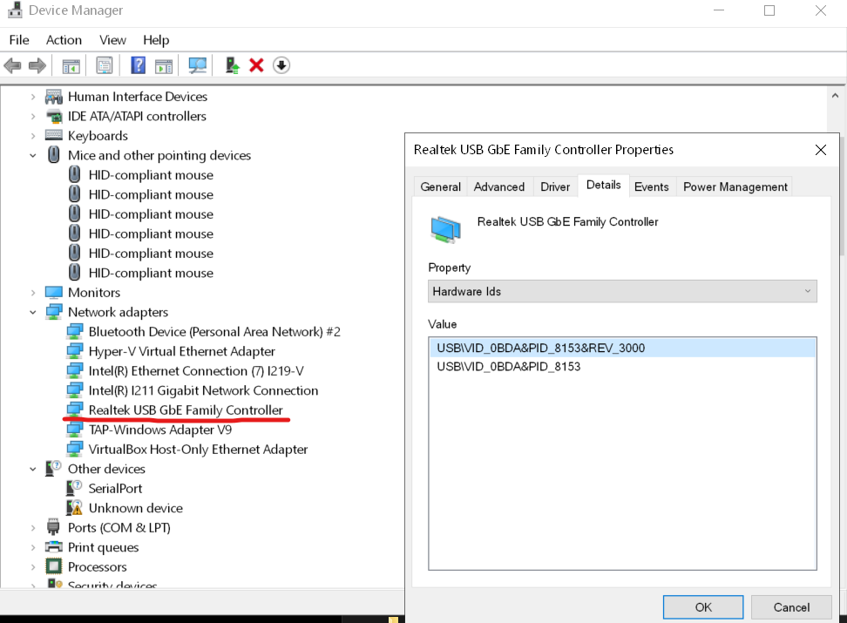Click the red X Uninstall device icon
The image size is (847, 623).
(x=256, y=65)
